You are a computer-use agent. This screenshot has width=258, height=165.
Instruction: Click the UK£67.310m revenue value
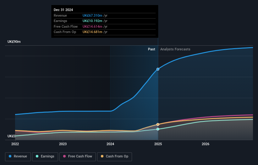[x=92, y=15]
